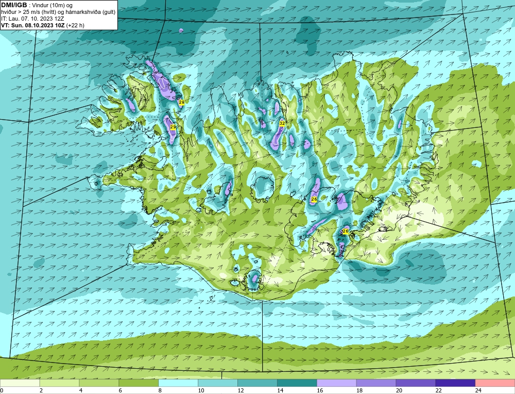Viewport: 515px width, 394px height.
Task: Click the legend scale value '24'
Action: pos(478,390)
